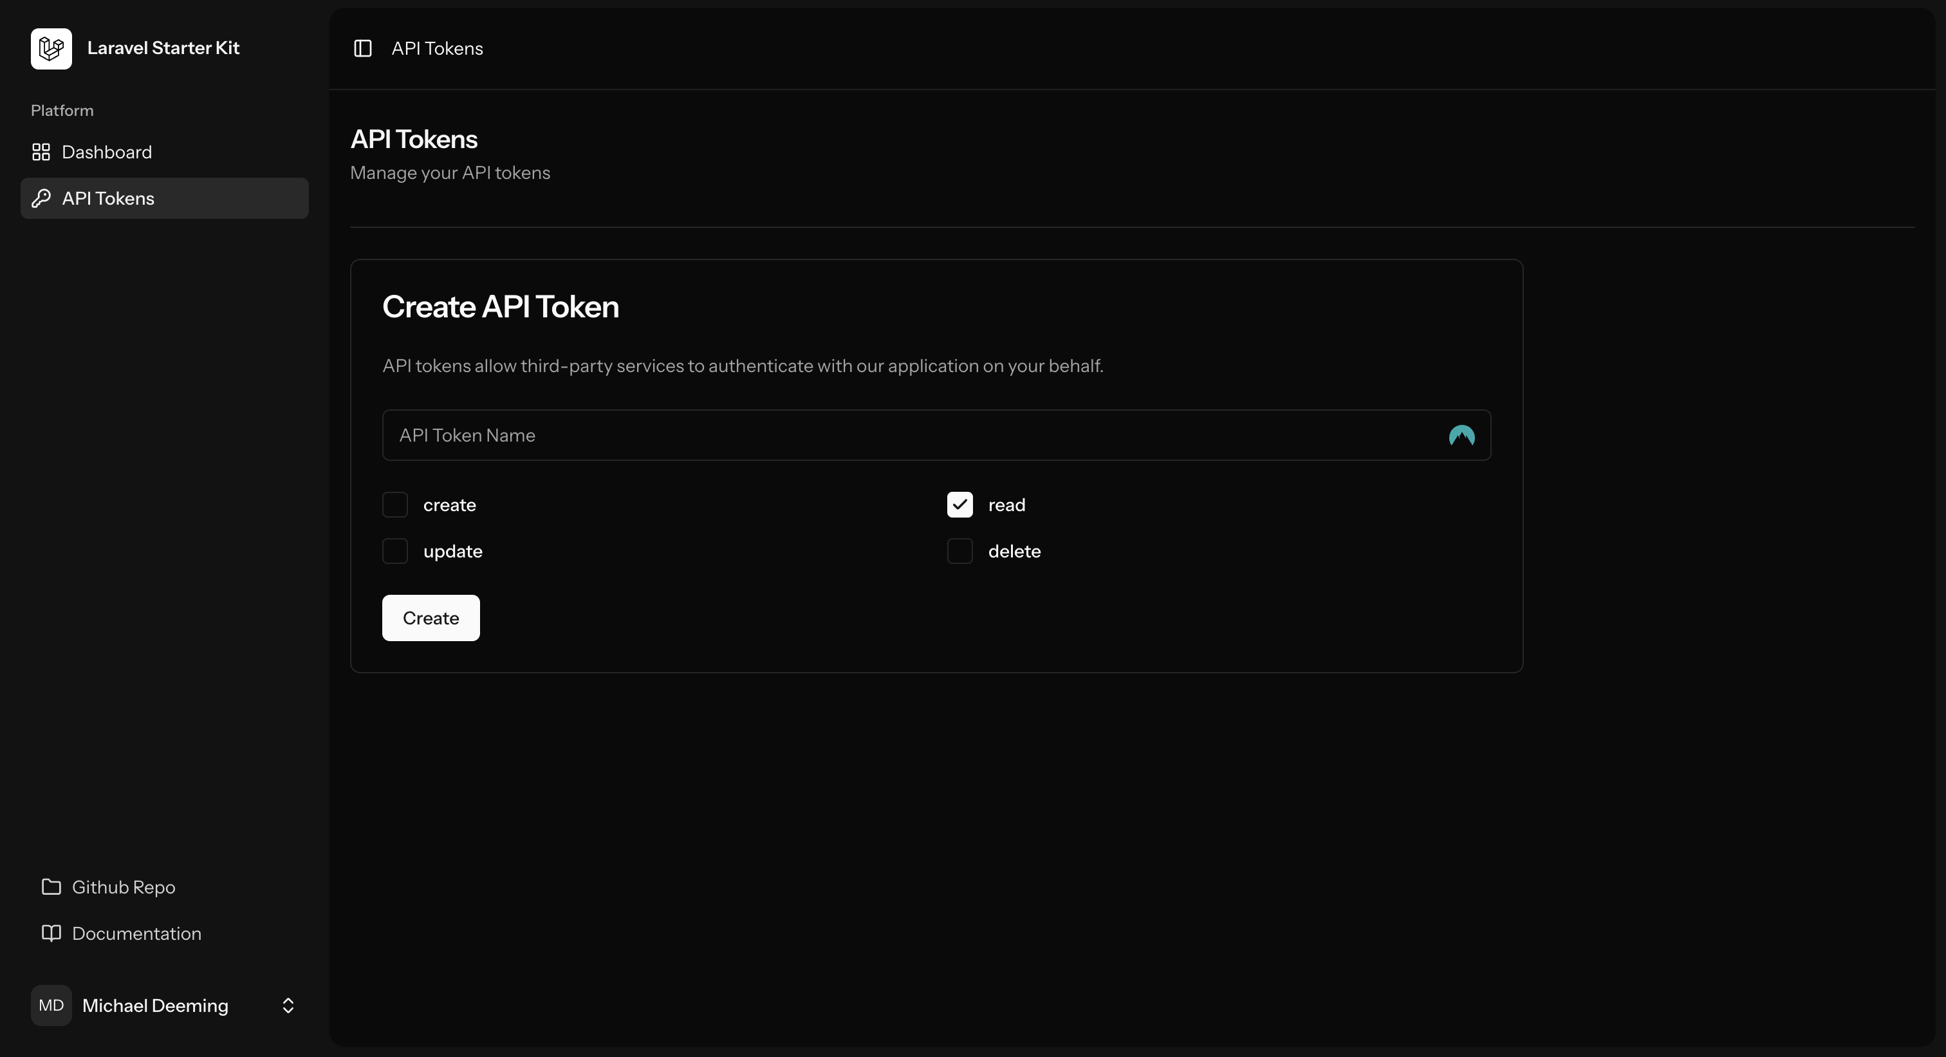Screen dimensions: 1946x1057
Task: Click the MD avatar badge
Action: click(51, 1005)
